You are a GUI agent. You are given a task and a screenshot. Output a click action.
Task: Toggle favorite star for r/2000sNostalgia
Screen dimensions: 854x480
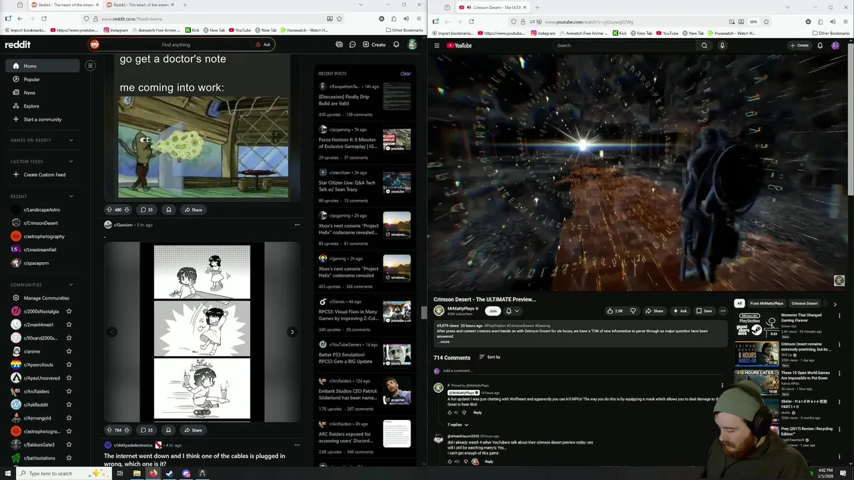(69, 311)
